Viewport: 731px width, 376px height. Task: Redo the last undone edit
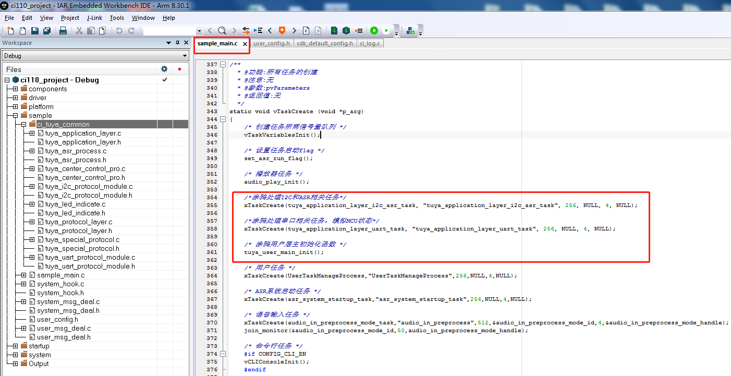click(x=131, y=31)
